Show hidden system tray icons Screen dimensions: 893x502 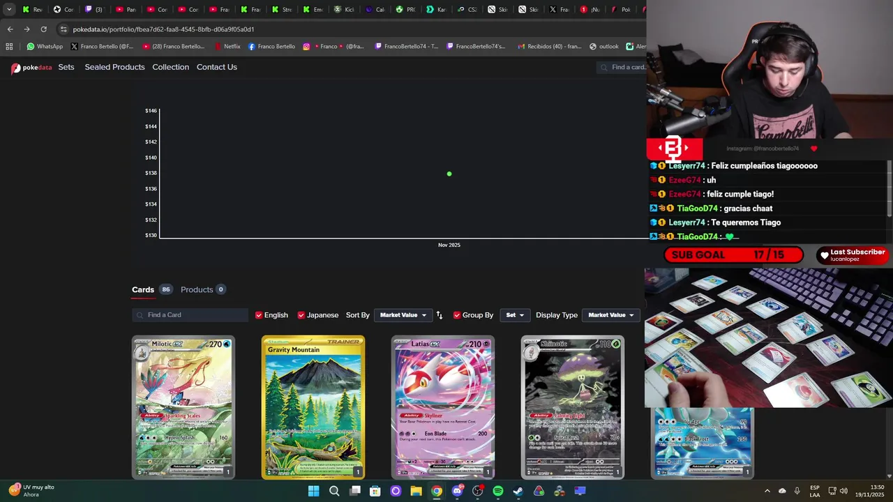tap(767, 491)
